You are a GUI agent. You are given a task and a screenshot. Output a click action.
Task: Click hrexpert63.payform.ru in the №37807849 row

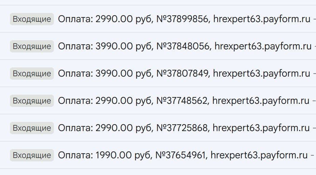tap(261, 74)
